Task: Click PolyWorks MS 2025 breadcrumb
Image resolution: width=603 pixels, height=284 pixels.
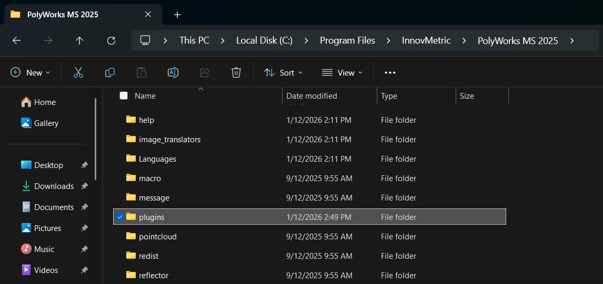Action: click(518, 40)
